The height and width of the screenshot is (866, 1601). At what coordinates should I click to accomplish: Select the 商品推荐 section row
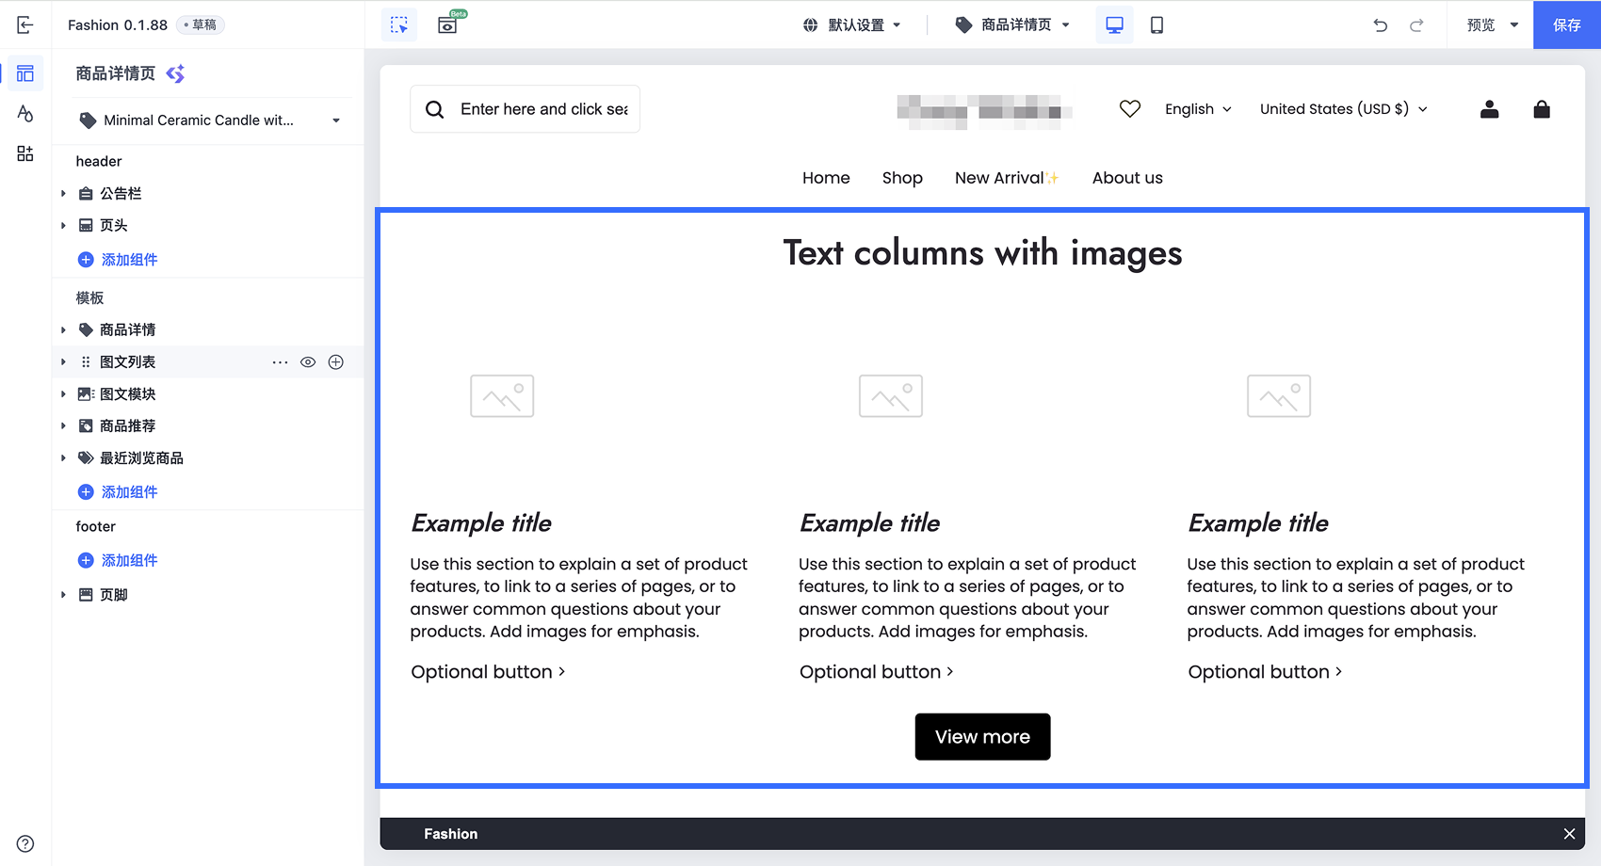coord(208,426)
